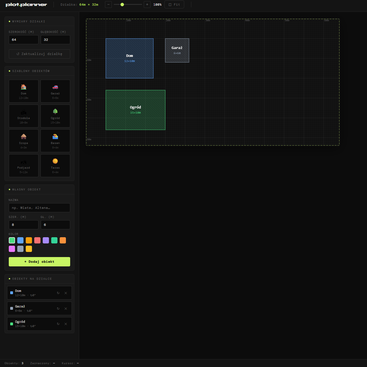Click the Fit view button

[174, 5]
